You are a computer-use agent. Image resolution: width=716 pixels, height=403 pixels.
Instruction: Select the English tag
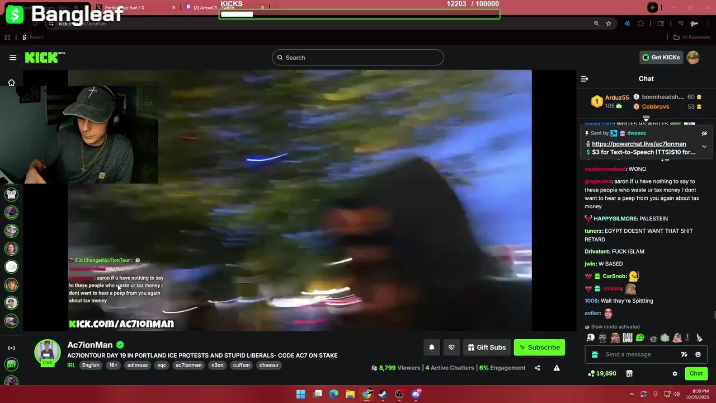click(91, 365)
